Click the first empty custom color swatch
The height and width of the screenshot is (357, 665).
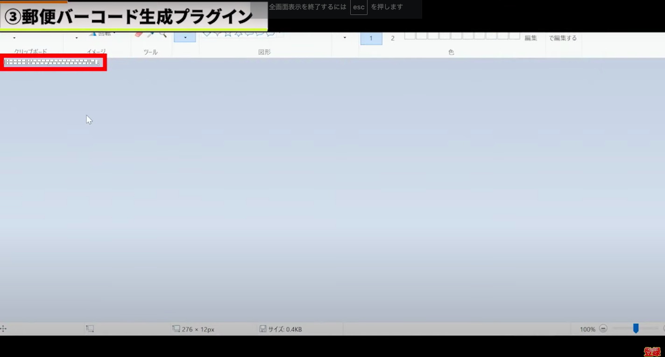(410, 36)
